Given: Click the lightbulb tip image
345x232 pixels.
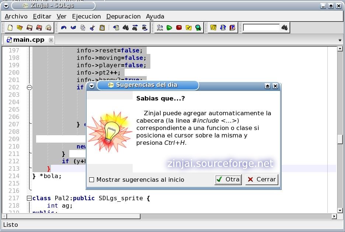Looking at the screenshot, I should coord(109,132).
